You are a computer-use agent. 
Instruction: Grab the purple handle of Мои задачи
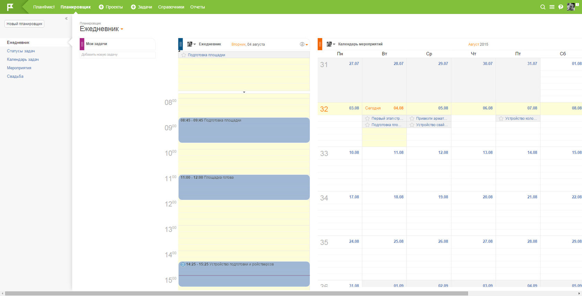(x=82, y=44)
